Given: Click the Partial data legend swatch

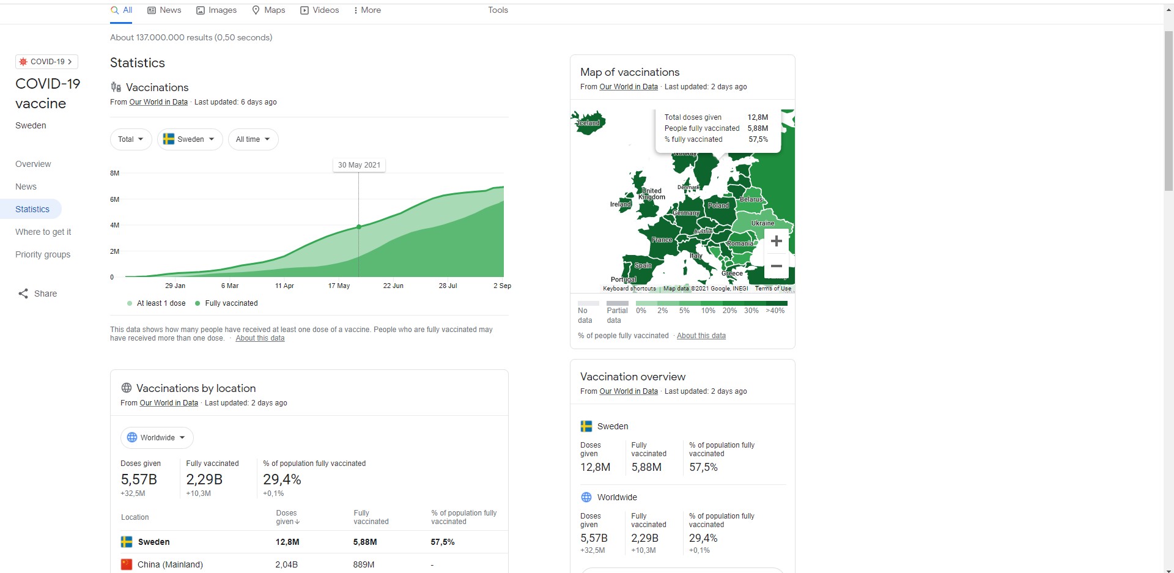Looking at the screenshot, I should 617,303.
